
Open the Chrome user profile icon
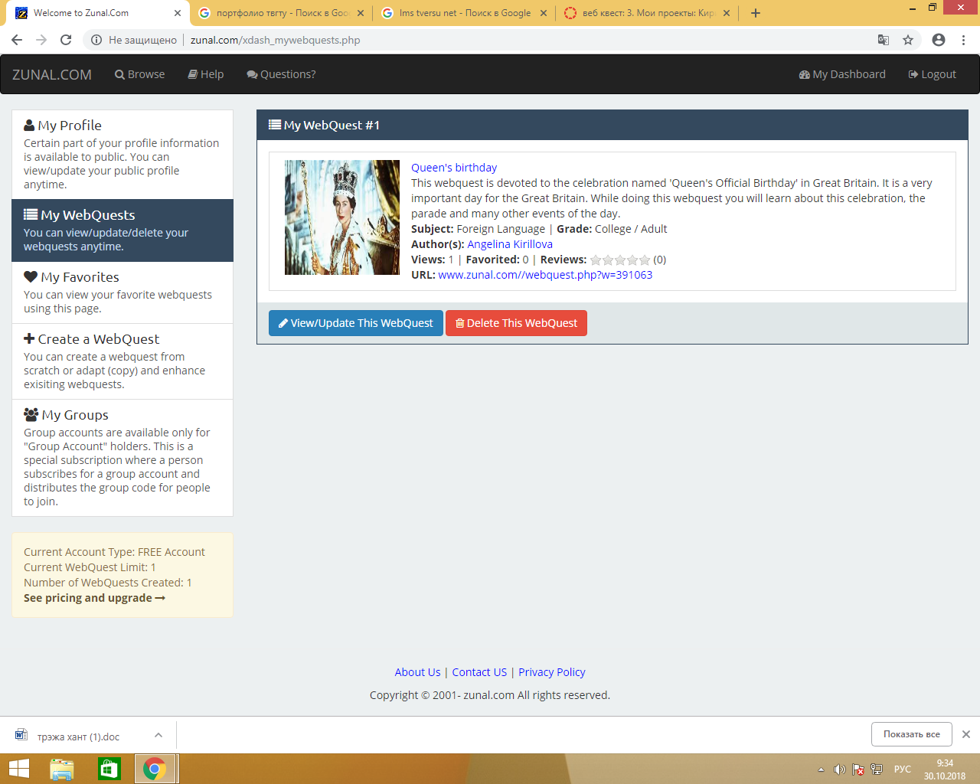[939, 40]
